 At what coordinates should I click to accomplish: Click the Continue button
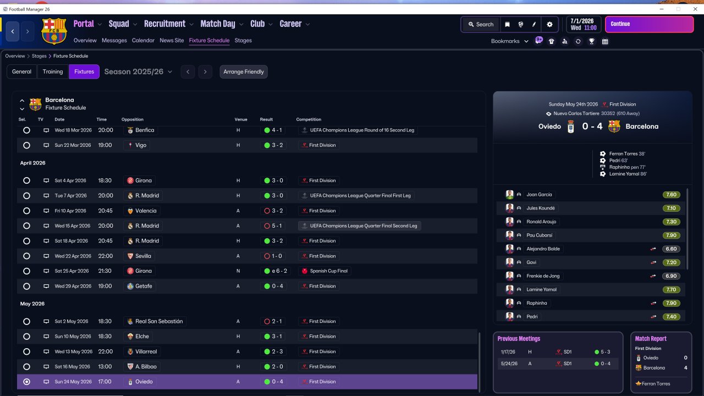click(x=650, y=24)
